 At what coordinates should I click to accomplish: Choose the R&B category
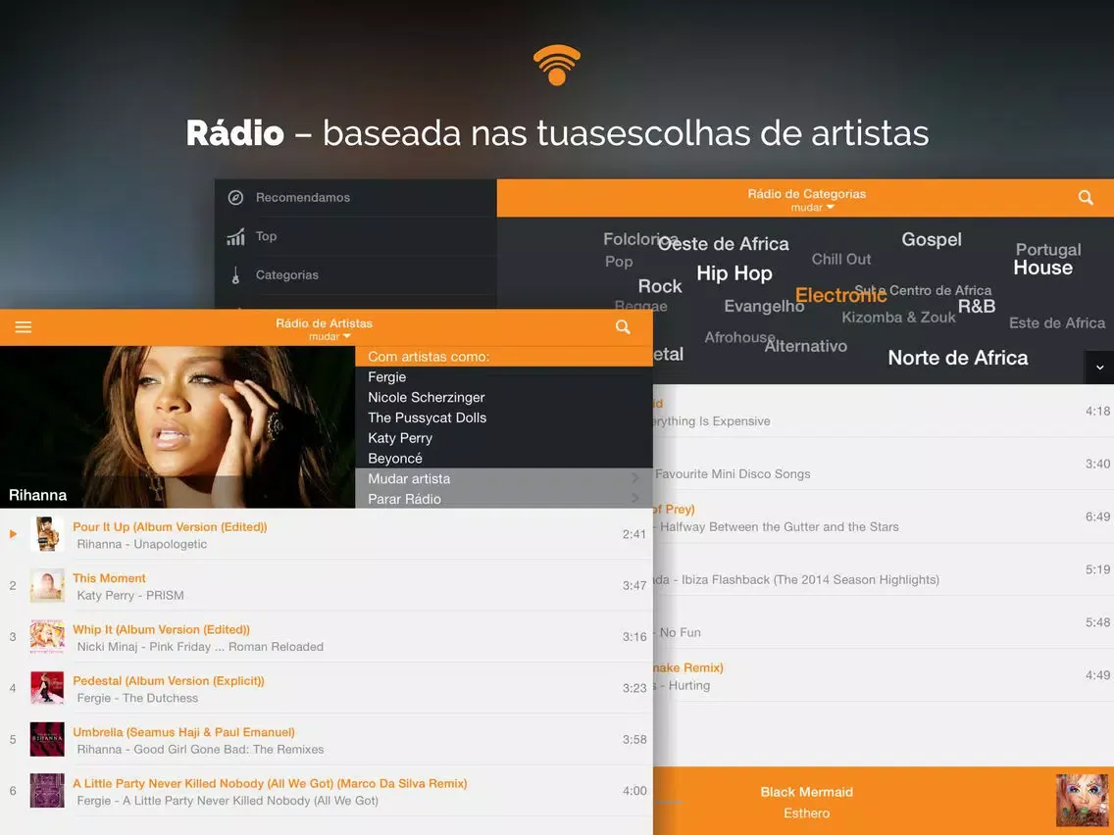[976, 306]
